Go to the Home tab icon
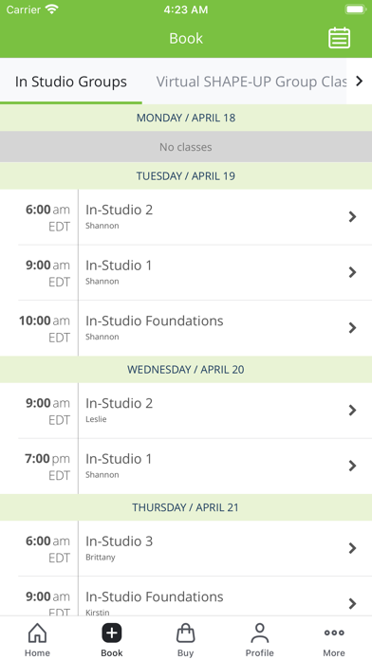Screen dimensions: 372x660 pyautogui.click(x=37, y=632)
